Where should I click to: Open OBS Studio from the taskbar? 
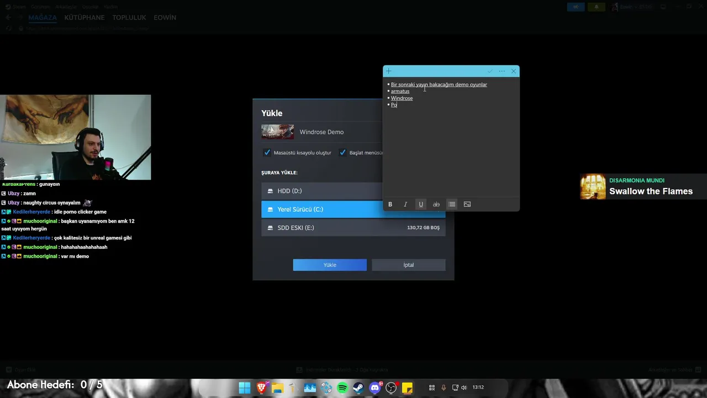(391, 387)
